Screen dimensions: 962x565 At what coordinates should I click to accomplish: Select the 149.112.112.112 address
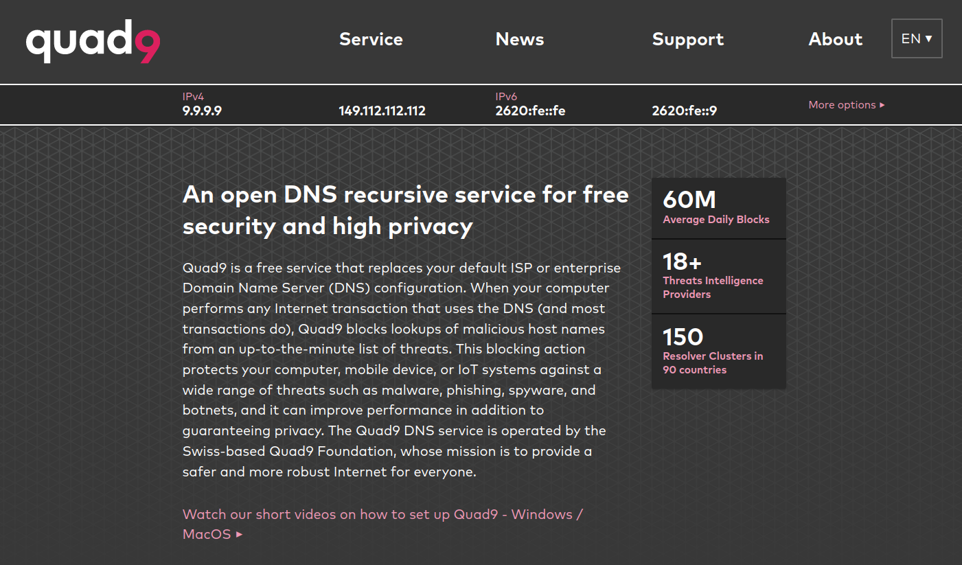[382, 111]
